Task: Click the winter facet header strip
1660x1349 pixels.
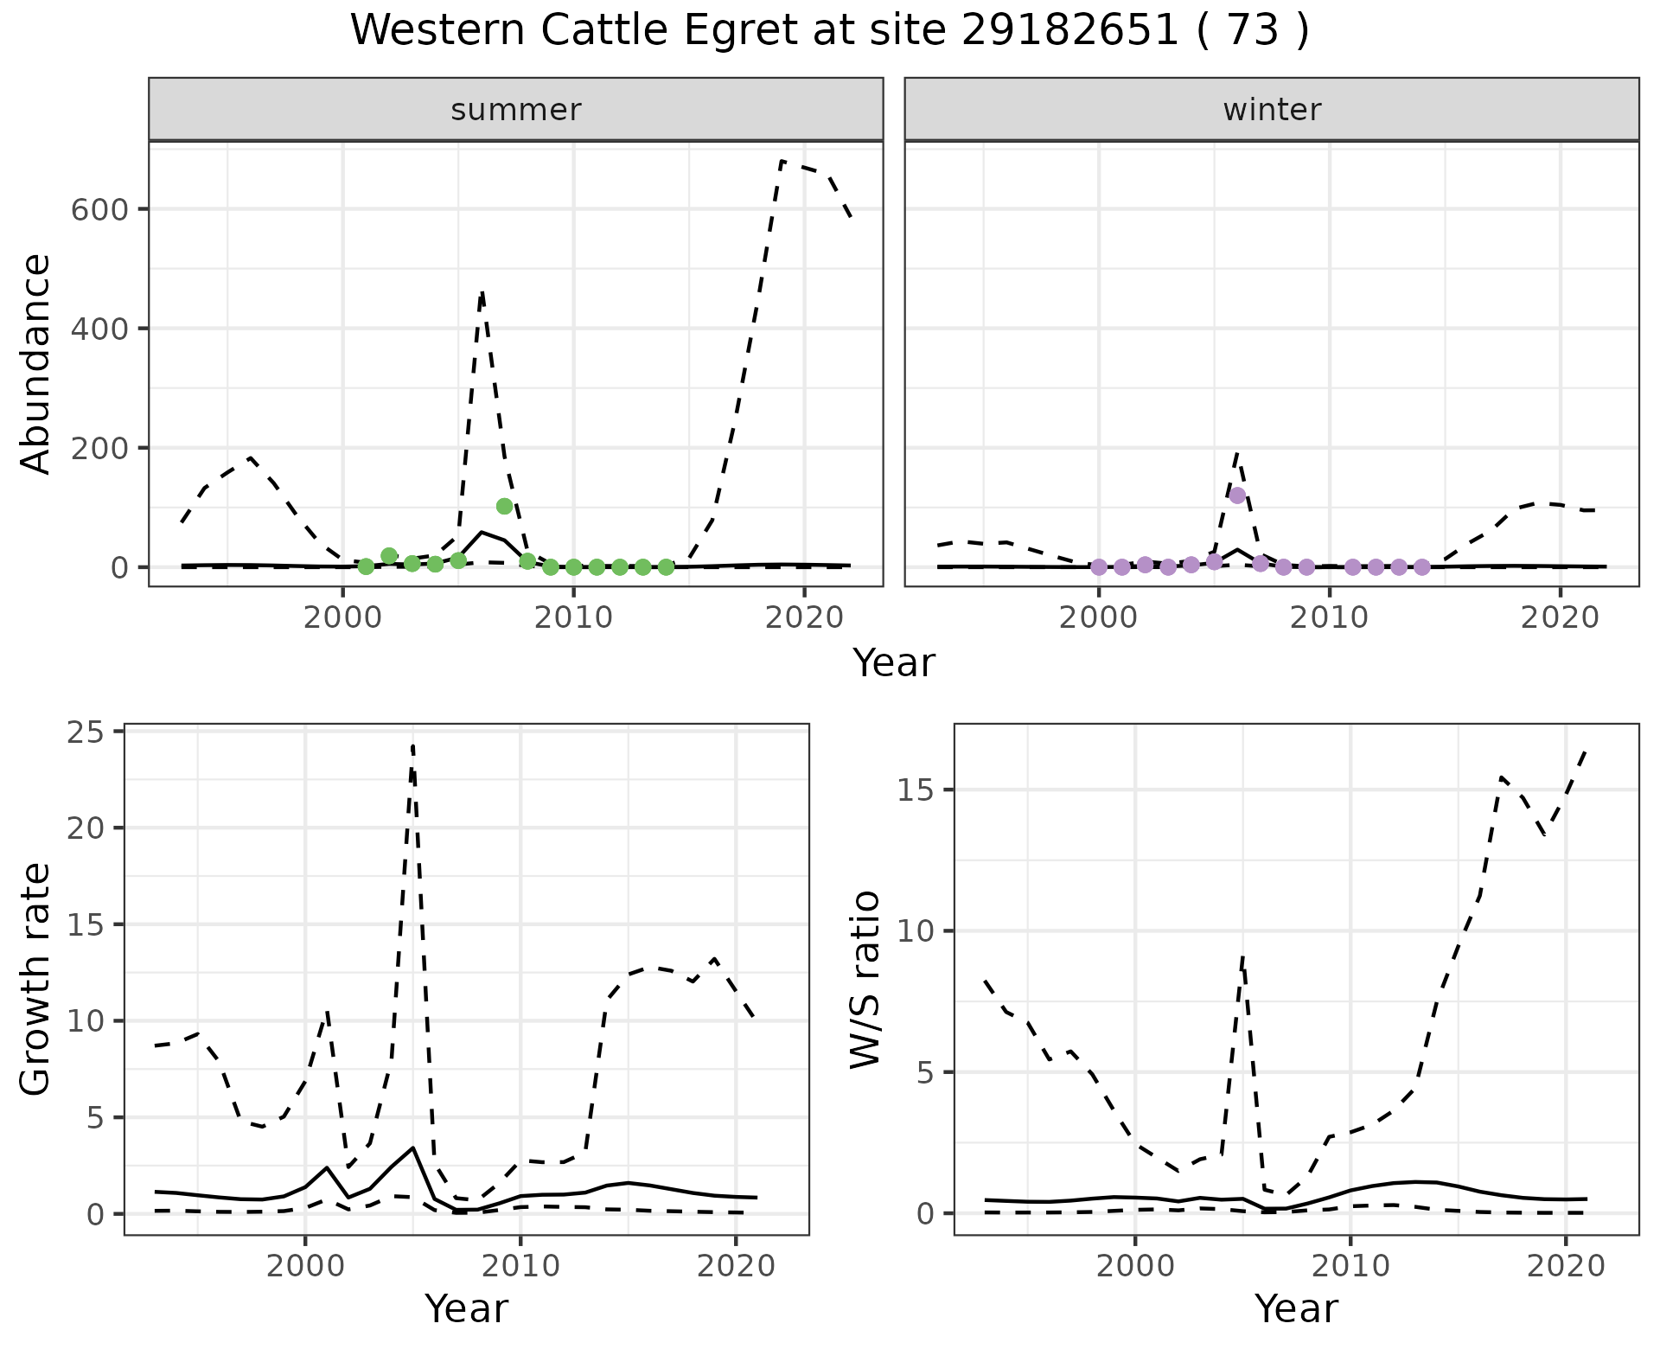Action: pyautogui.click(x=1271, y=110)
